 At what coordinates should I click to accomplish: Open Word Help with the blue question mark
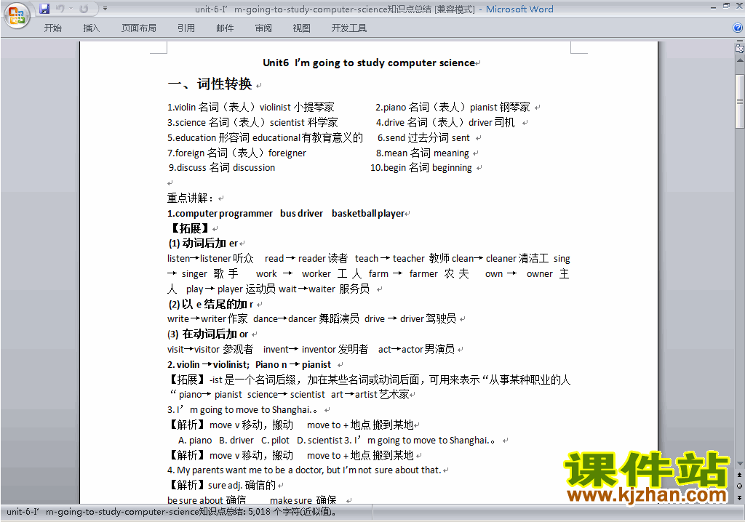click(738, 28)
